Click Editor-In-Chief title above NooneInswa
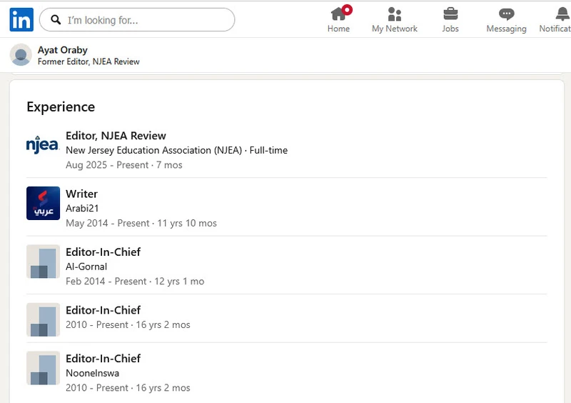This screenshot has width=571, height=403. pyautogui.click(x=103, y=359)
